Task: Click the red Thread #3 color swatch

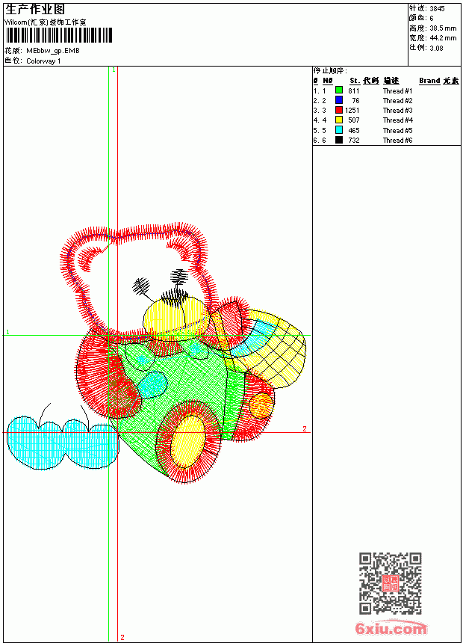Action: coord(339,110)
